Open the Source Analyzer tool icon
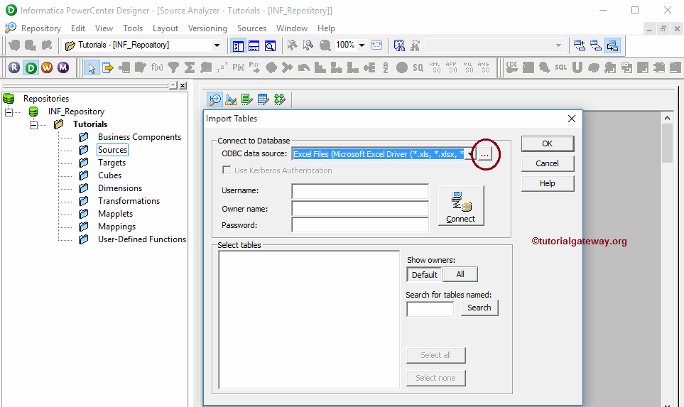 pyautogui.click(x=215, y=99)
